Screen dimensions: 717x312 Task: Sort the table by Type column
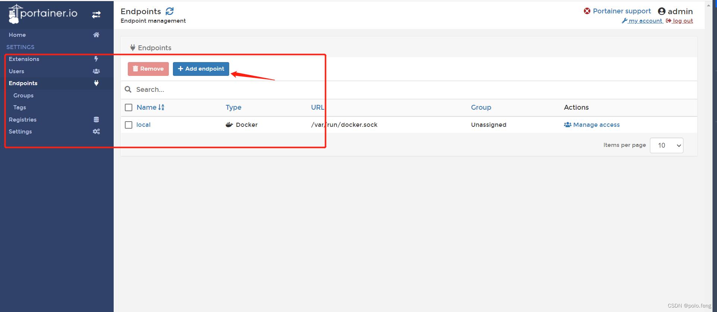(x=233, y=107)
